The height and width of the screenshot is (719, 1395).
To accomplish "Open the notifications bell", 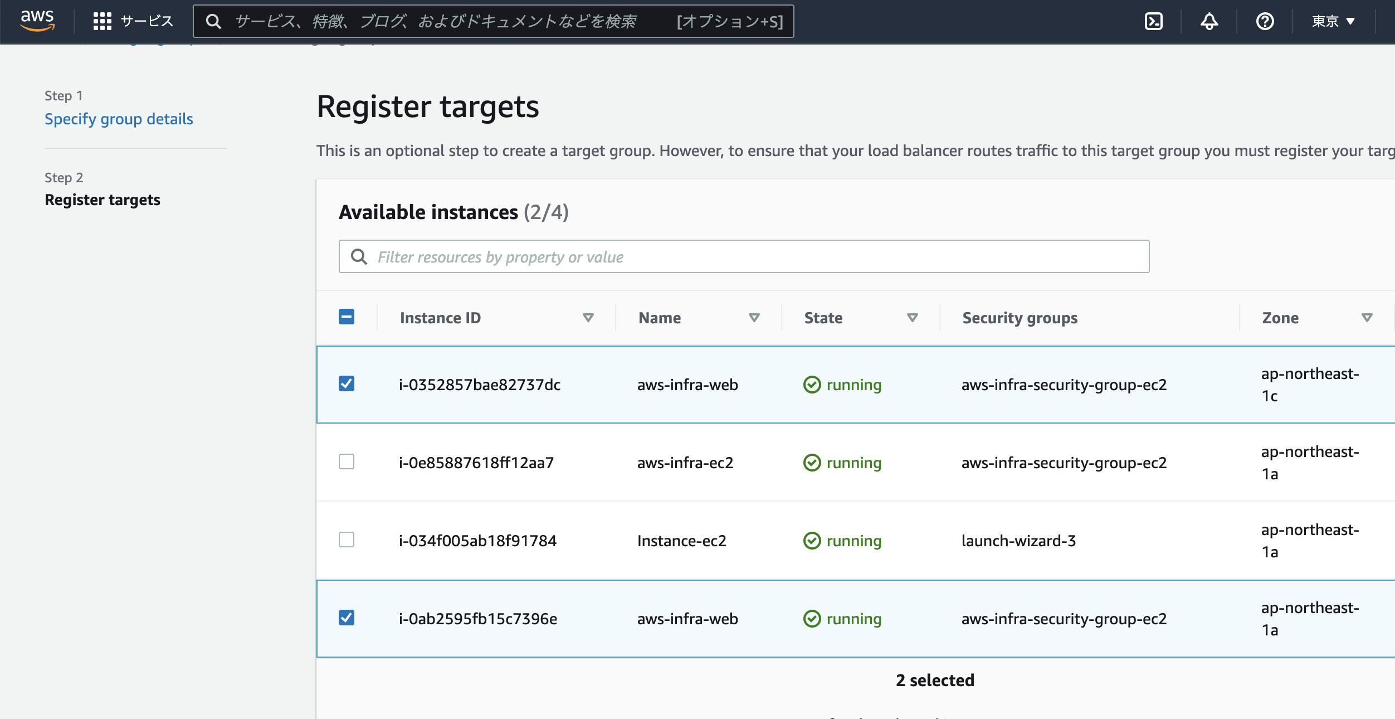I will pyautogui.click(x=1209, y=21).
